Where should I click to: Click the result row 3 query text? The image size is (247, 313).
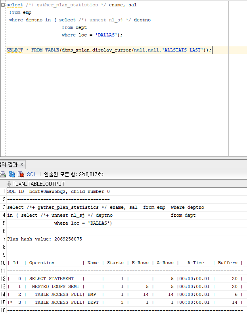click(127, 207)
